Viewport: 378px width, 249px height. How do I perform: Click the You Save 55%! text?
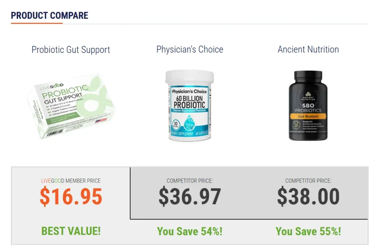click(x=308, y=231)
